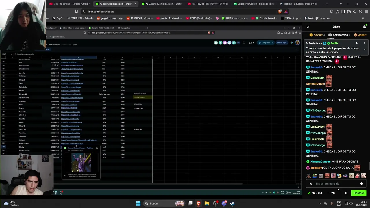Open the Tutorial Comple... bookmark
The image size is (370, 208).
pos(264,18)
